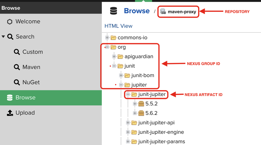Click the commons-io folder icon
This screenshot has height=145, width=261.
pos(114,38)
